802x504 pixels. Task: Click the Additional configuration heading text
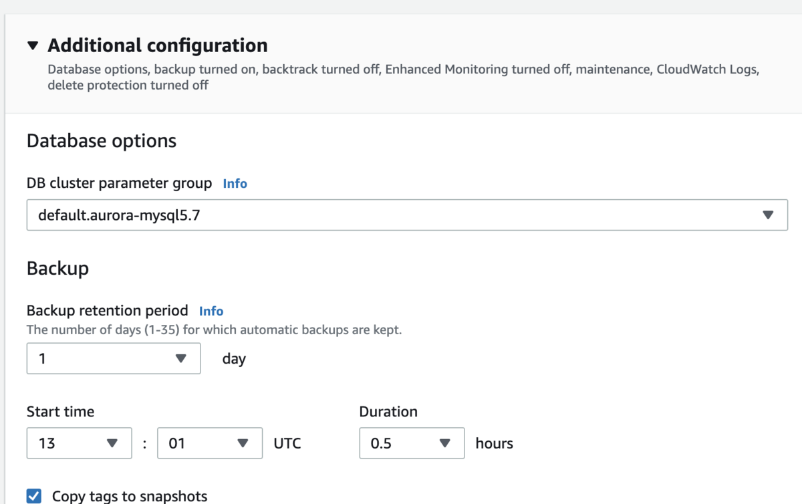157,45
